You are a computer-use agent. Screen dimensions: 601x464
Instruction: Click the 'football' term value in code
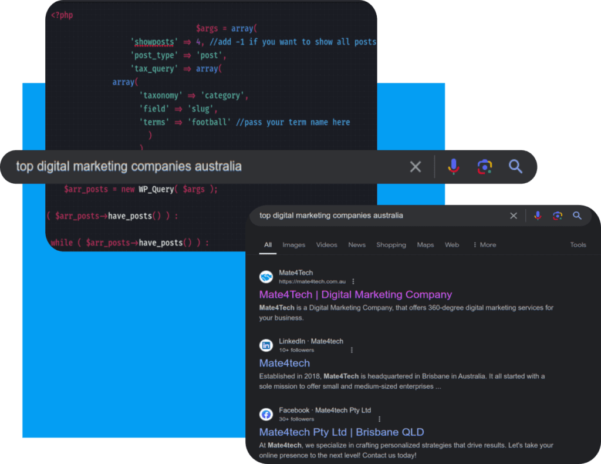(209, 122)
